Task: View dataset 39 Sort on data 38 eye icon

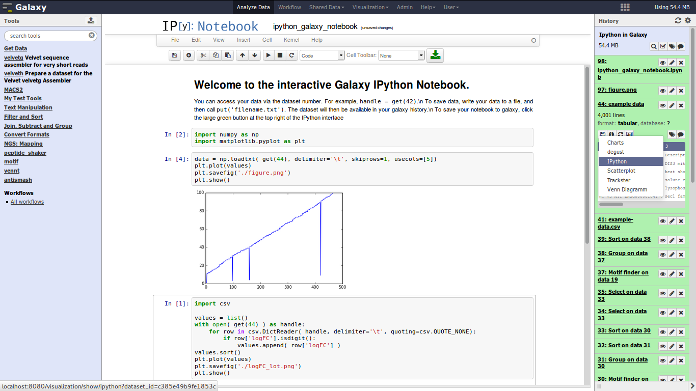Action: pos(663,240)
